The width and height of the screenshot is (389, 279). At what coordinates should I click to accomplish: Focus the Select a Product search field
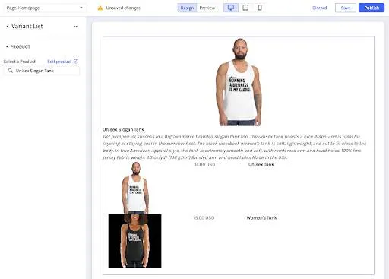(x=42, y=71)
